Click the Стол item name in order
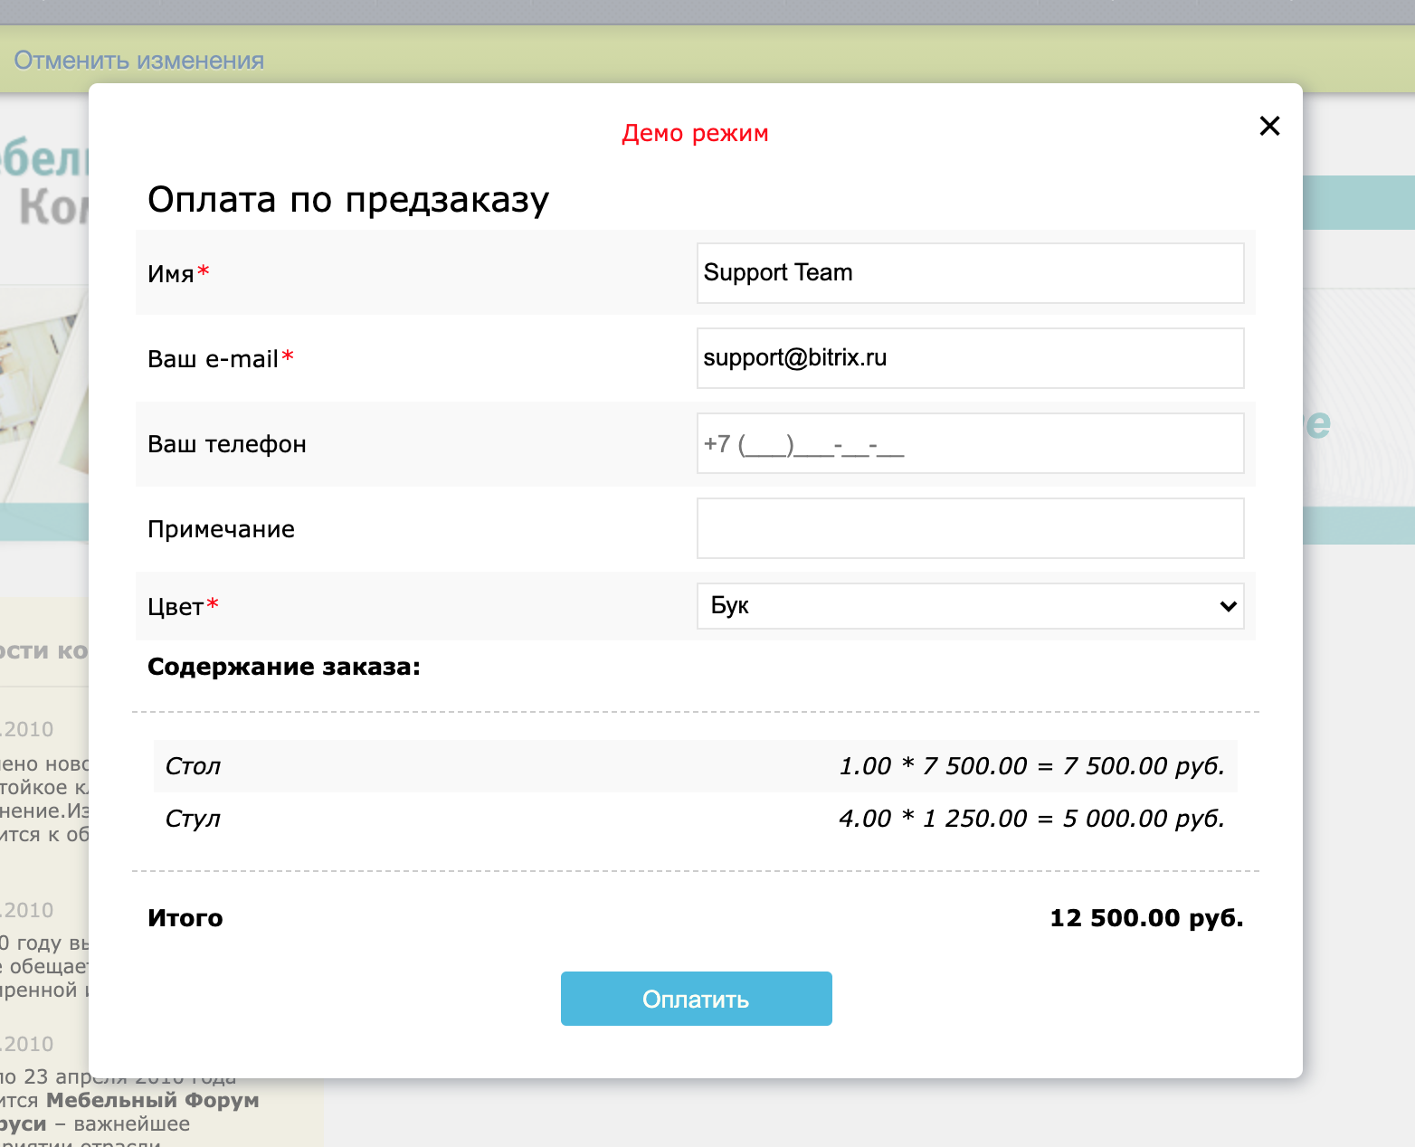The image size is (1415, 1147). [193, 766]
